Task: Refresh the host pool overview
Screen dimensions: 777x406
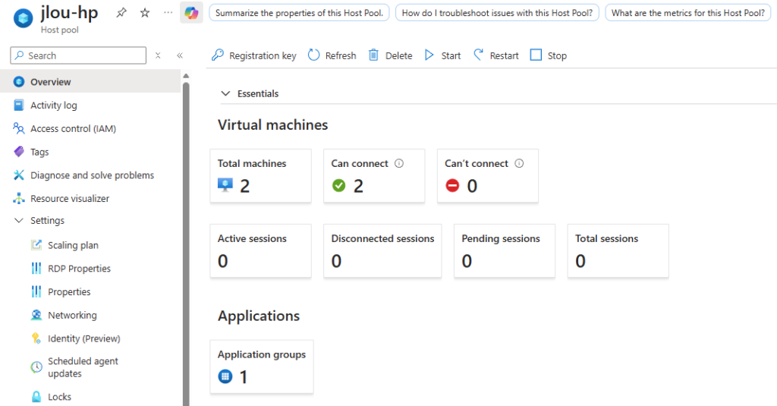Action: point(332,55)
